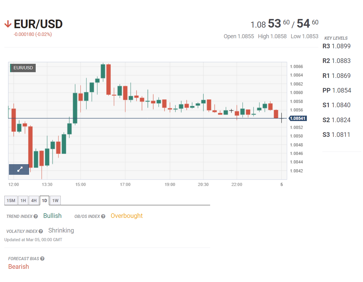Click the Overbought OB/OS index value

(126, 216)
